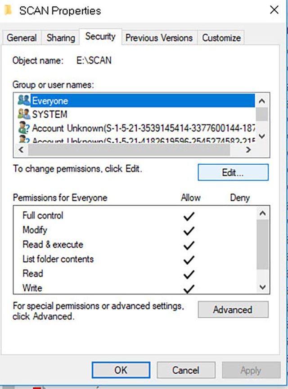Click the unknown account icon for S-1-5-21-3539145414

[x=24, y=128]
